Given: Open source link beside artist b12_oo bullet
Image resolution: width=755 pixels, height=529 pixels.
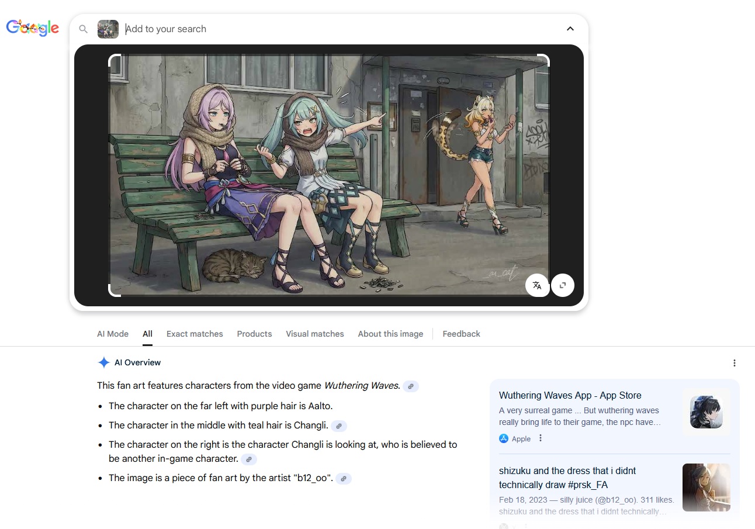Looking at the screenshot, I should [344, 478].
